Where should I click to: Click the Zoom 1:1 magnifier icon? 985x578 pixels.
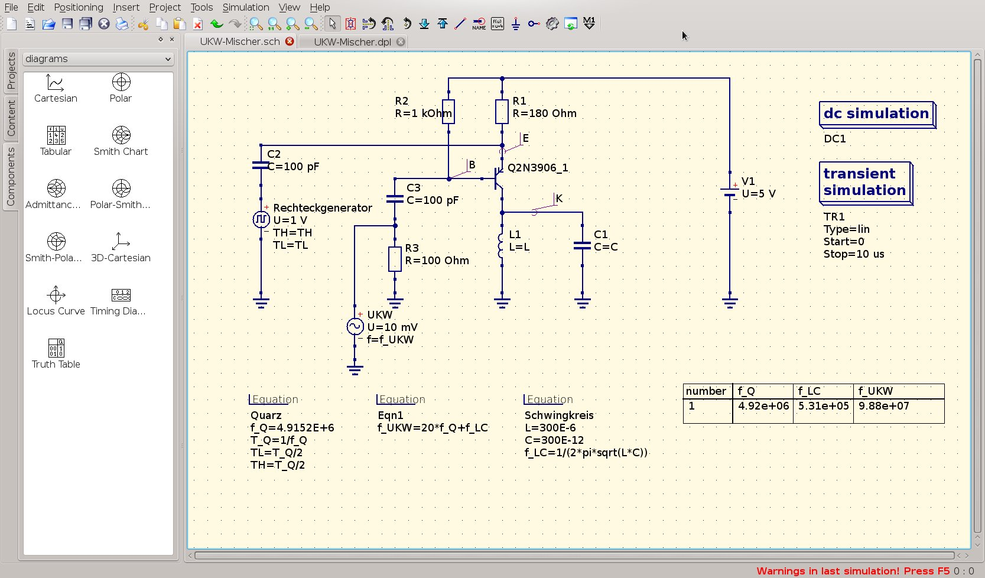click(274, 24)
